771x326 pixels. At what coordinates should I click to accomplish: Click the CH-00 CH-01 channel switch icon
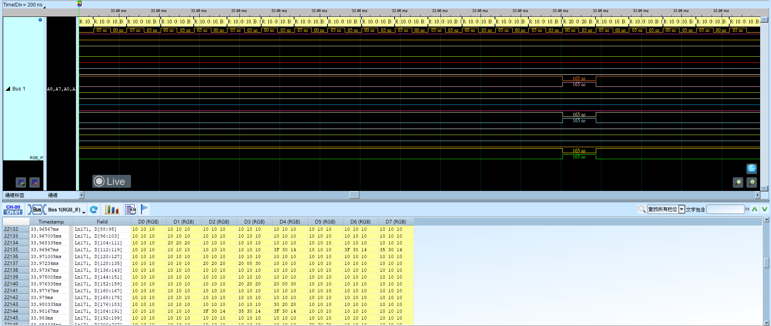coord(13,209)
